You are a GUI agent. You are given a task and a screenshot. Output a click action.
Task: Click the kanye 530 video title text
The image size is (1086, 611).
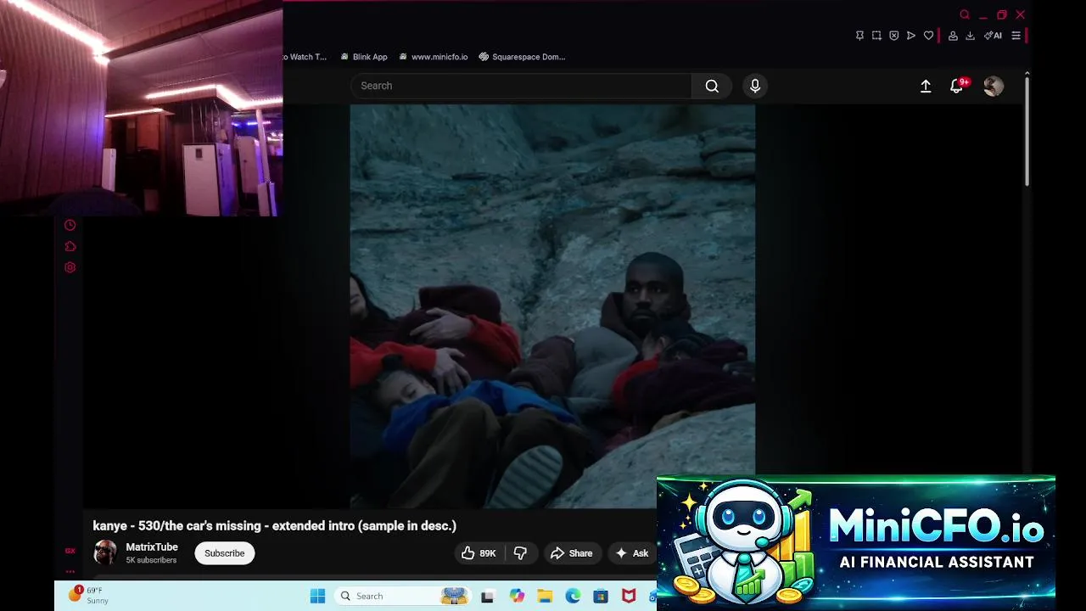(x=274, y=526)
